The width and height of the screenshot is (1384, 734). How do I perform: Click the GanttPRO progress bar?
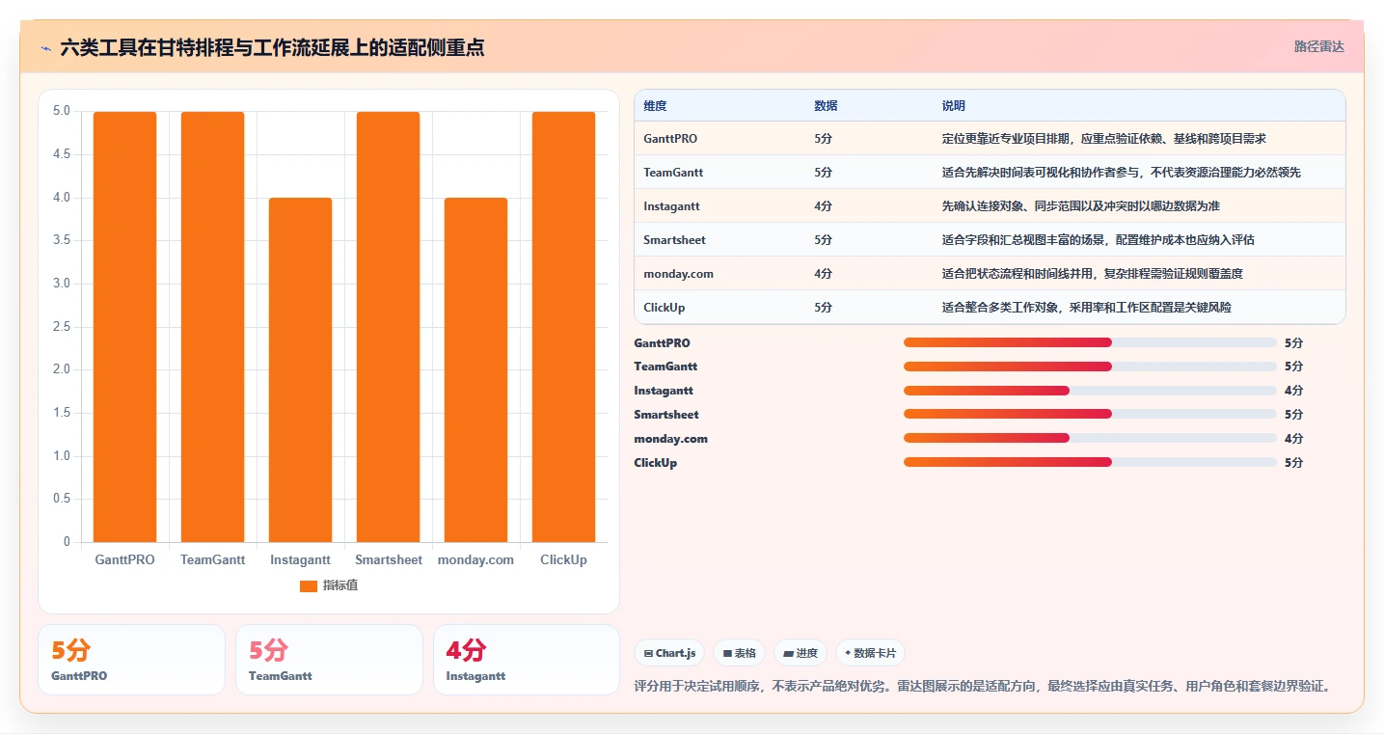tap(1090, 342)
